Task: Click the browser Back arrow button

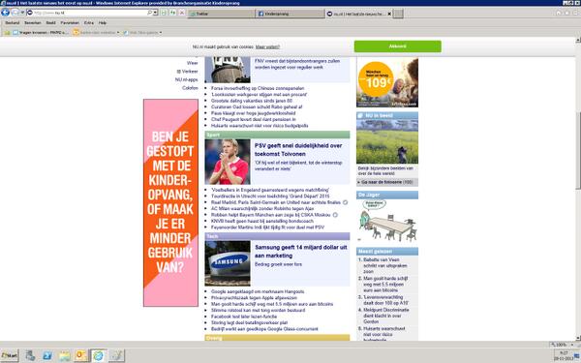Action: 5,13
